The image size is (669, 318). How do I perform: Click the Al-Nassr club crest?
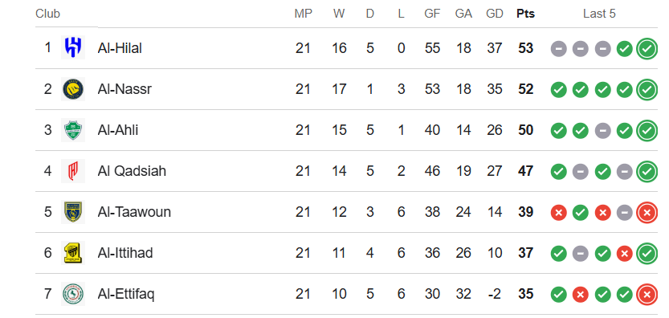(73, 89)
